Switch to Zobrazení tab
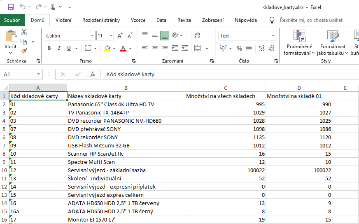The image size is (359, 224). click(213, 20)
